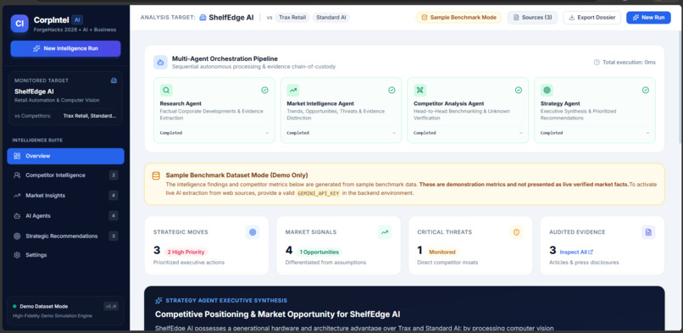
Task: Click the Competitor Intelligence count badge
Action: tap(114, 175)
